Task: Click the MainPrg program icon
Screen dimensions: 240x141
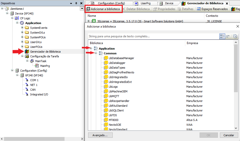Action: [37, 66]
